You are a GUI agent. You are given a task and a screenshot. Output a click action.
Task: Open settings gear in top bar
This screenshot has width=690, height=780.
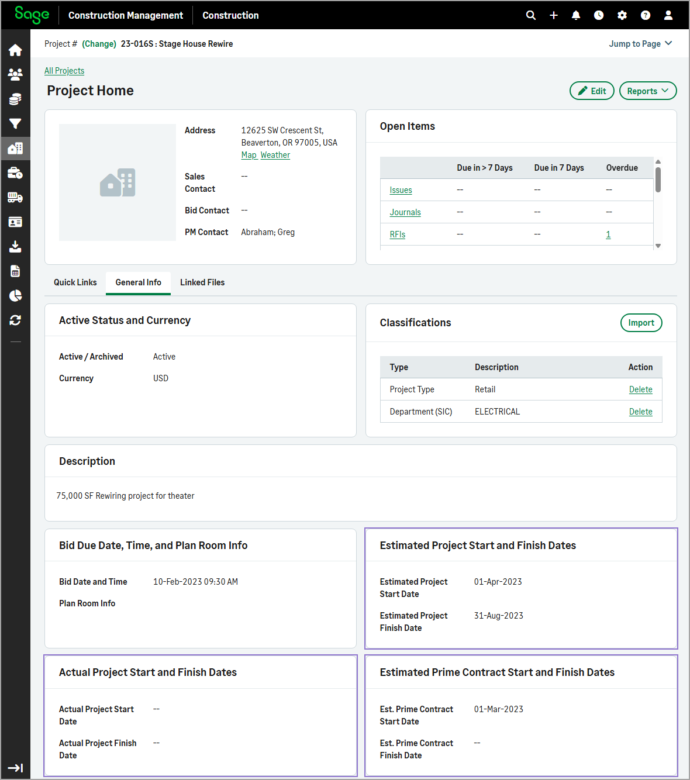click(622, 15)
